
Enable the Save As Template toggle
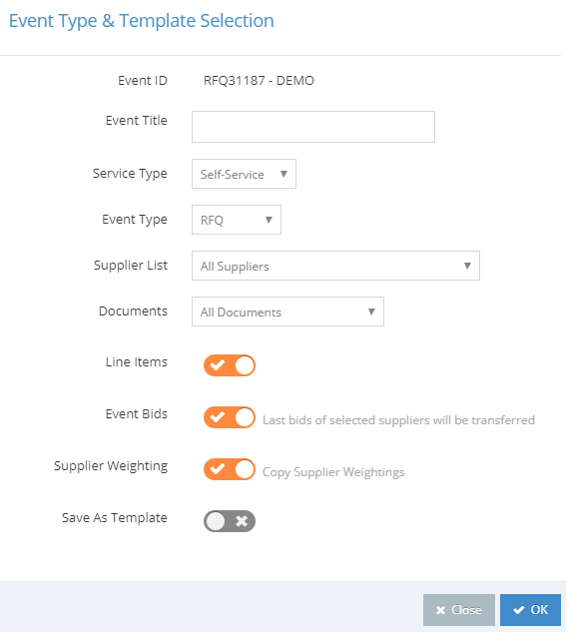click(230, 521)
